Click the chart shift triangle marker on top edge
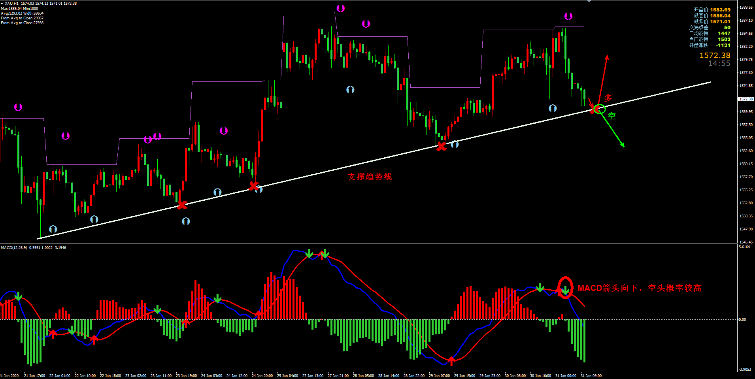 (x=589, y=1)
